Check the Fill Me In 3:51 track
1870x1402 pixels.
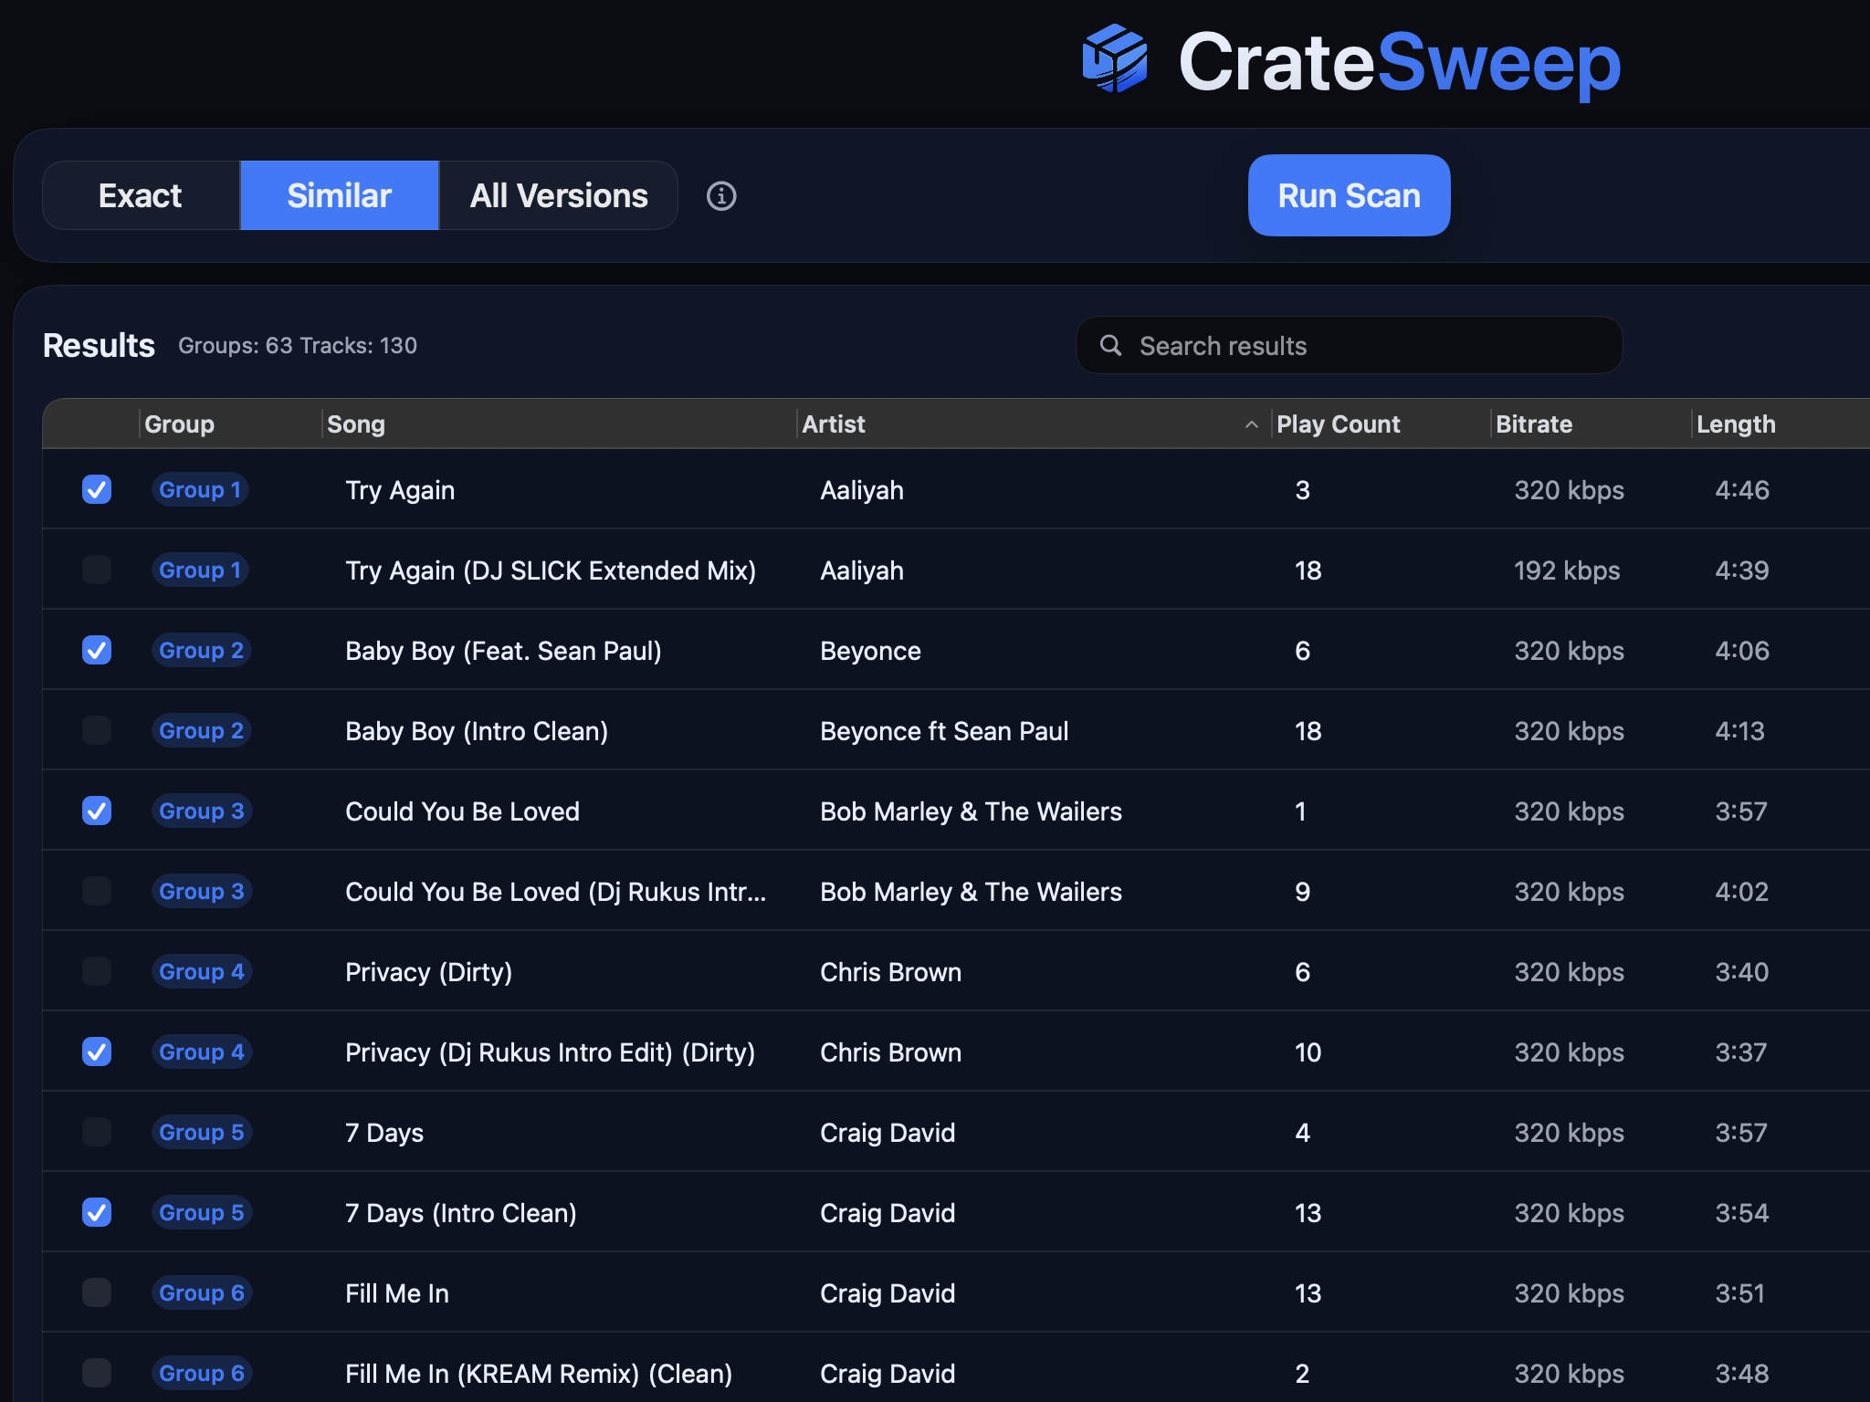tap(97, 1293)
